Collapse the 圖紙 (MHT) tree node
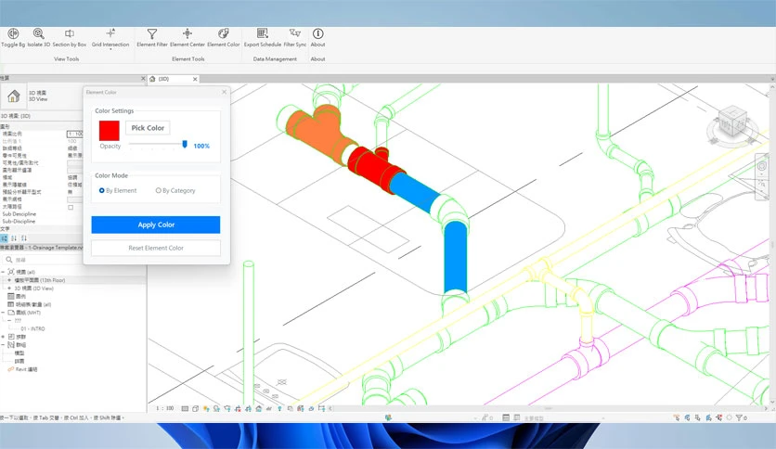This screenshot has width=776, height=449. pos(3,313)
